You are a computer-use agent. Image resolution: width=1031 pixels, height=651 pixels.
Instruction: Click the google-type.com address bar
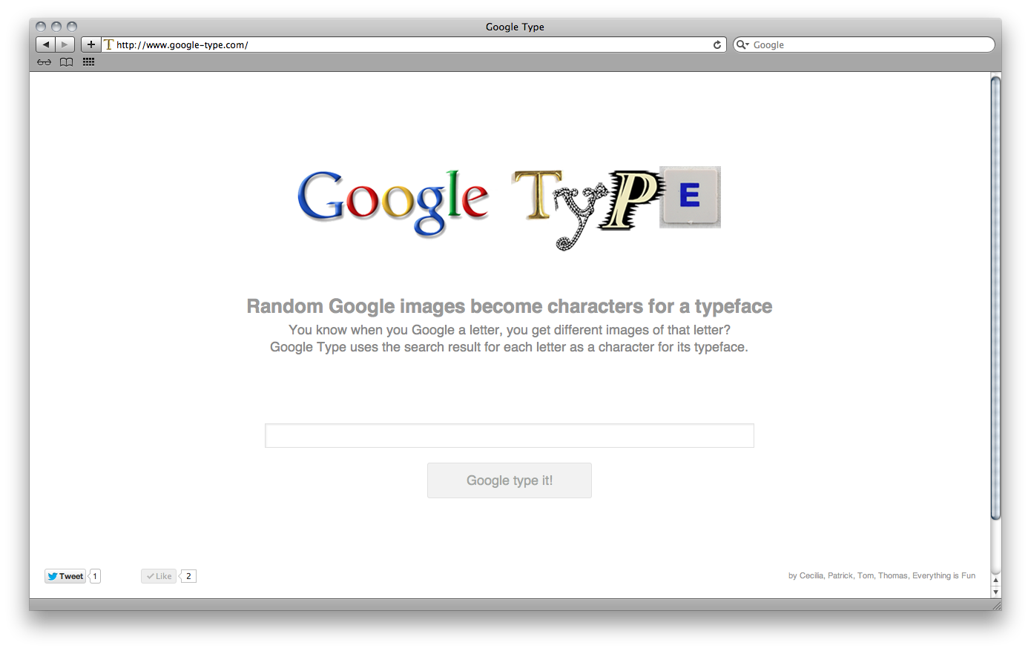click(413, 44)
